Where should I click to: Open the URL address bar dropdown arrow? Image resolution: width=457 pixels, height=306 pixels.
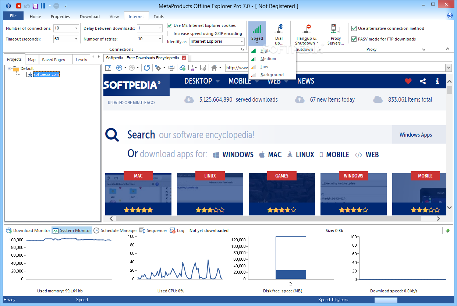[448, 68]
